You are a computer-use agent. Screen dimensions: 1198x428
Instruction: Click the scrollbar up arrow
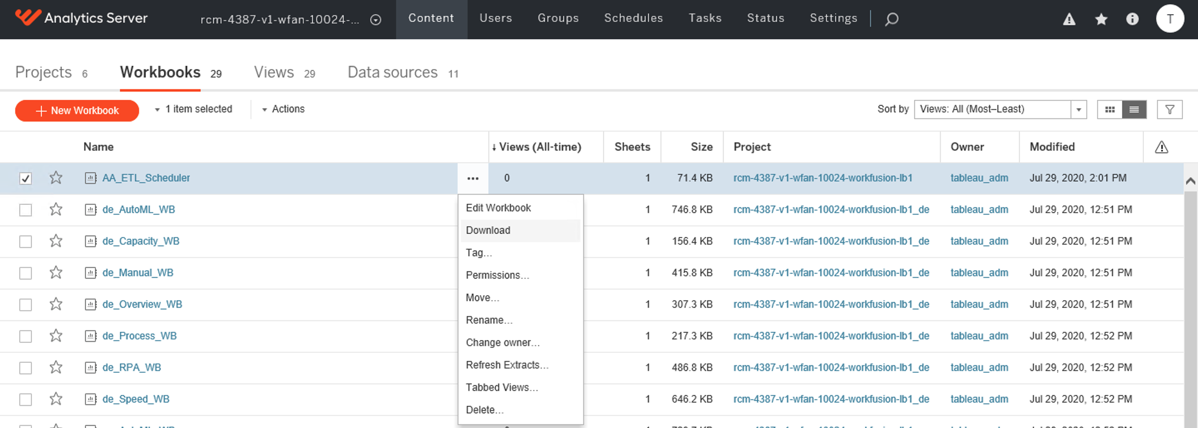coord(1190,181)
